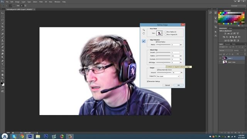Select the Crop tool
This screenshot has height=139, width=247.
click(x=2, y=27)
